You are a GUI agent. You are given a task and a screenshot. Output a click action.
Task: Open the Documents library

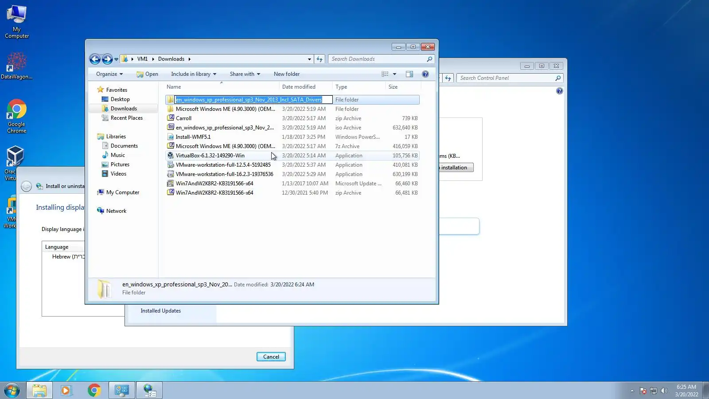tap(124, 146)
